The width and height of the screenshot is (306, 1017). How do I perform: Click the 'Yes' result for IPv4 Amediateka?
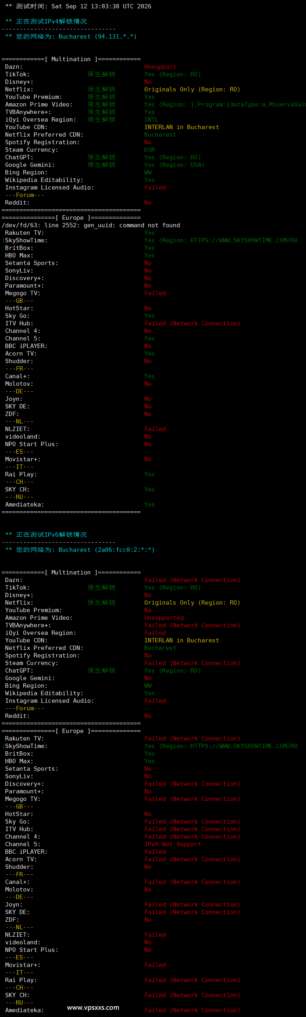pos(149,505)
